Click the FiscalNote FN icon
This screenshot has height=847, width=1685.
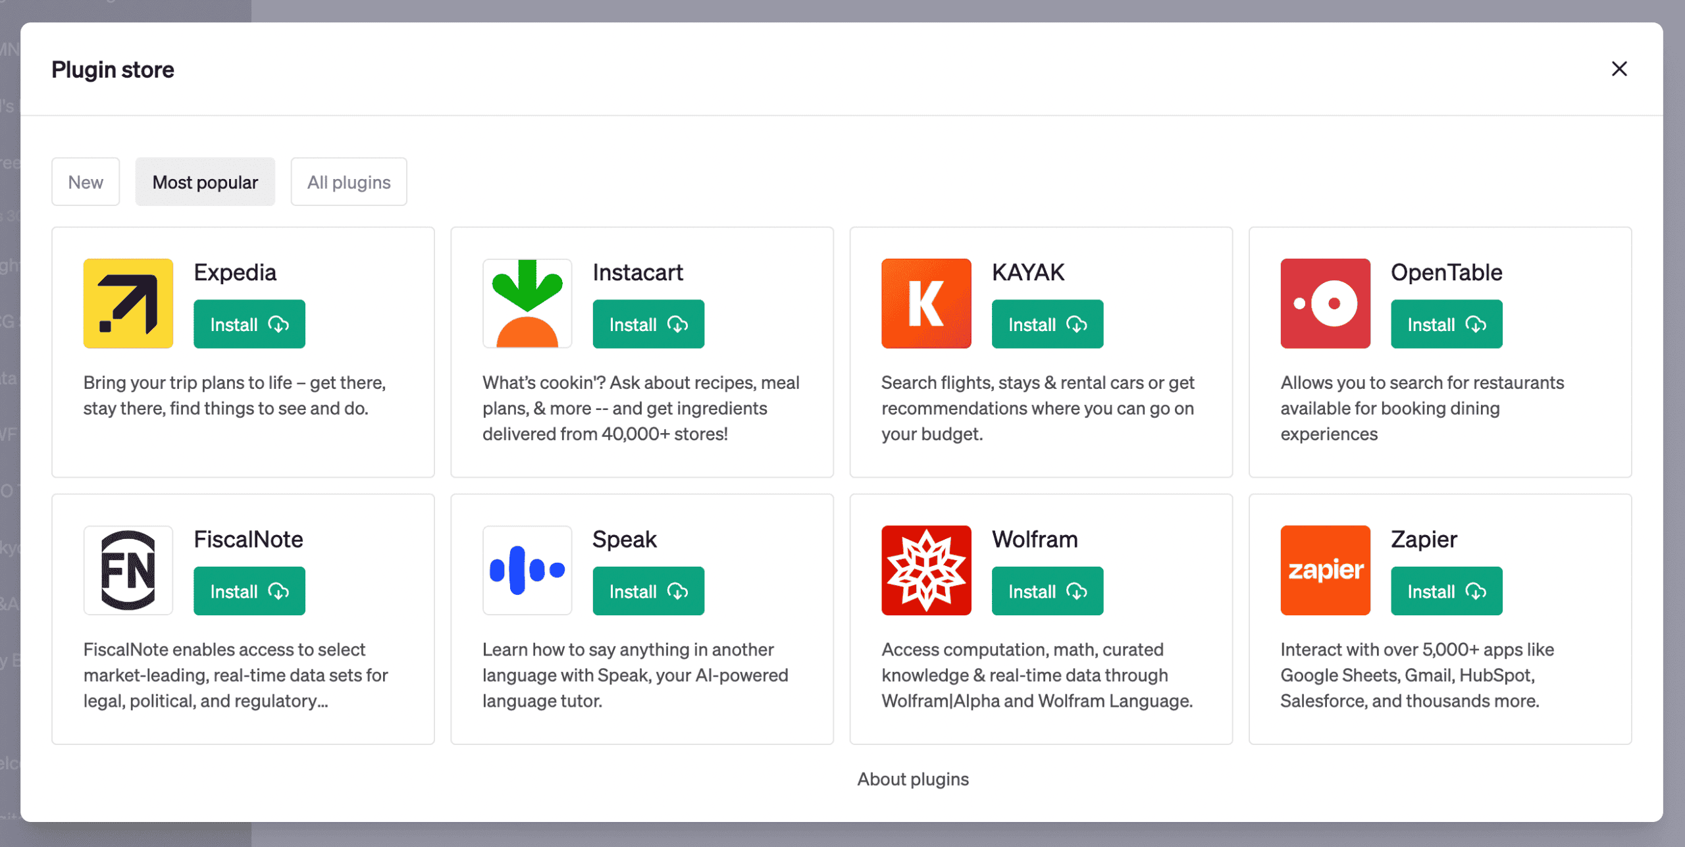[x=128, y=570]
